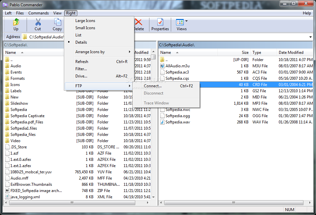Click the folder icon of Events
The width and height of the screenshot is (316, 215).
pyautogui.click(x=7, y=72)
